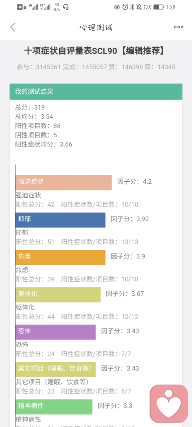Tap the 赞：146098 like count
The height and width of the screenshot is (427, 192).
[x=125, y=67]
